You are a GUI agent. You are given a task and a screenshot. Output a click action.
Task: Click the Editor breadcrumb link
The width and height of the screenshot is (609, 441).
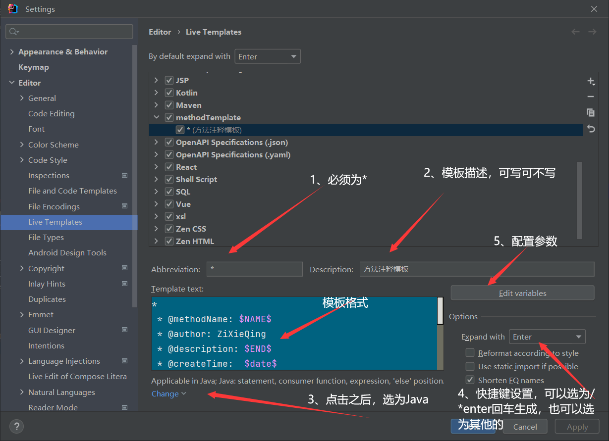point(160,32)
